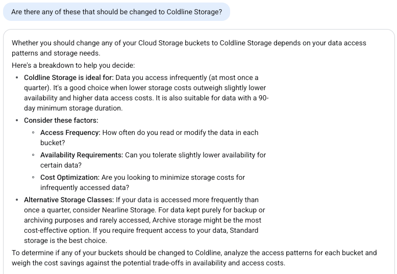Click the bullet beside 'Coldline Storage is ideal for'
This screenshot has width=397, height=274.
(17, 77)
